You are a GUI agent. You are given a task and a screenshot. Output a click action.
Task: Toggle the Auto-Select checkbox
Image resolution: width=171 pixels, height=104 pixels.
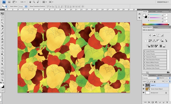(9, 7)
